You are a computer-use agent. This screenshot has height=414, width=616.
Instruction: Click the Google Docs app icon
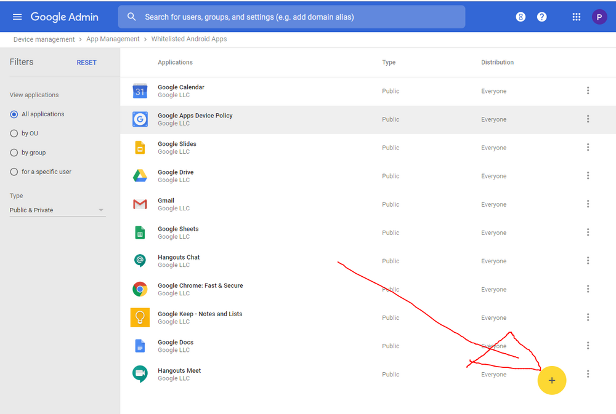(x=140, y=346)
